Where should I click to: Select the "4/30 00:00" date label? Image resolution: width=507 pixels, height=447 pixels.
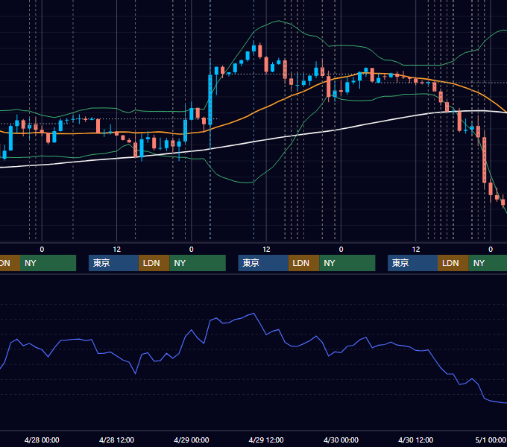click(341, 440)
